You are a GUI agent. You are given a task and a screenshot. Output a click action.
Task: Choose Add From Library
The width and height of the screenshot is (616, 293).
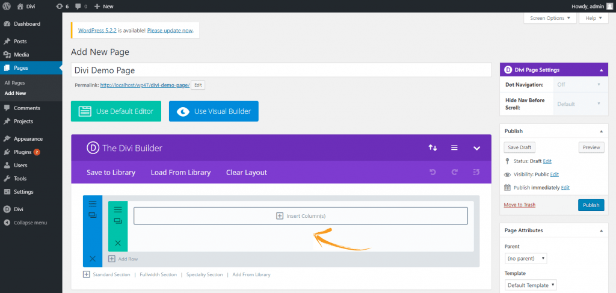[x=251, y=274]
